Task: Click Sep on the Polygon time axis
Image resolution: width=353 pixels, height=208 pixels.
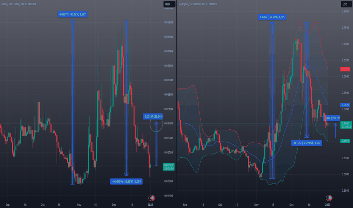Action: 185,205
